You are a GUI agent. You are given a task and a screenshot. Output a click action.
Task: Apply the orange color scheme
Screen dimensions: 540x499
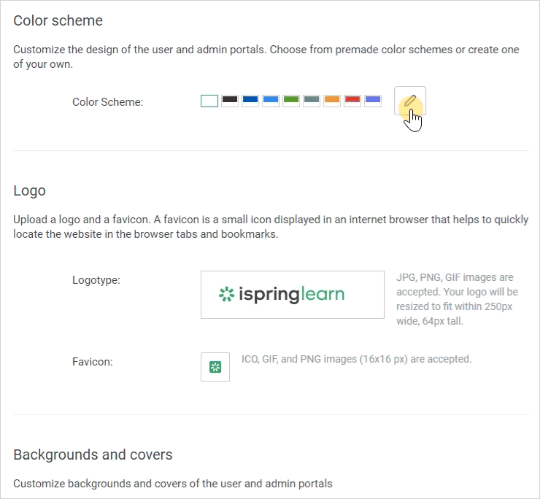click(332, 101)
